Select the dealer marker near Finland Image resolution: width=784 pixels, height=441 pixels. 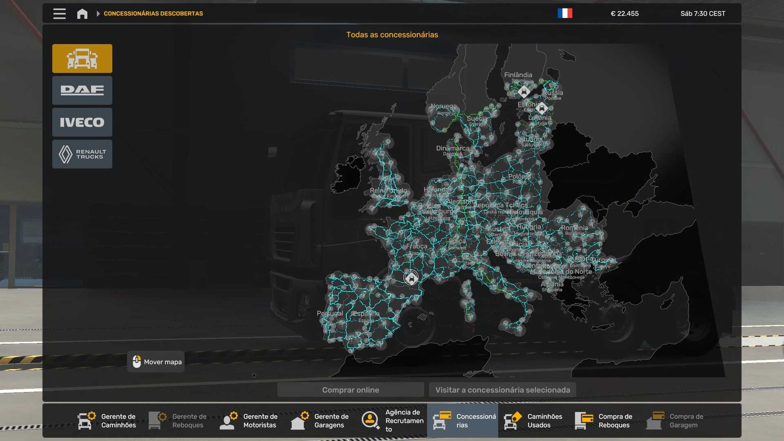click(x=524, y=92)
